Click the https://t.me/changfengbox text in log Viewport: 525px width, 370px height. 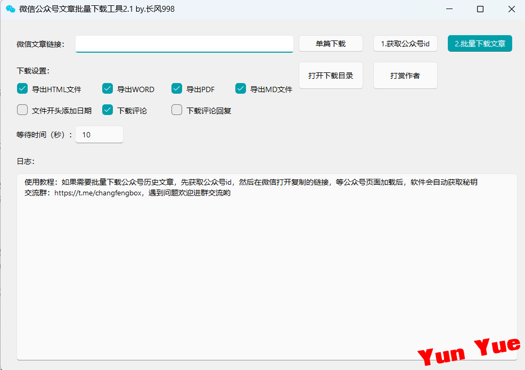tap(98, 193)
